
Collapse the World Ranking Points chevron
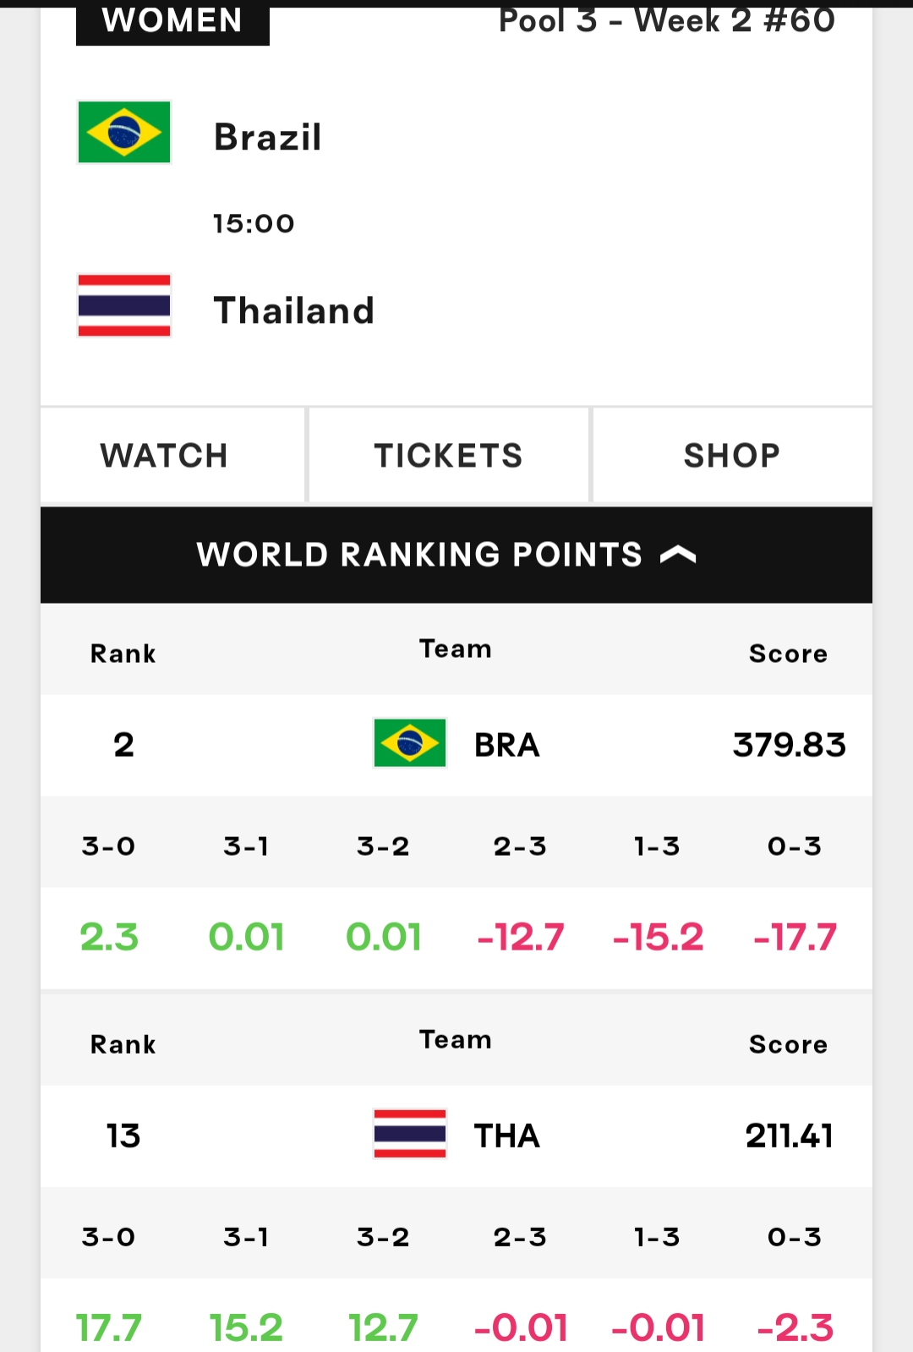coord(678,555)
